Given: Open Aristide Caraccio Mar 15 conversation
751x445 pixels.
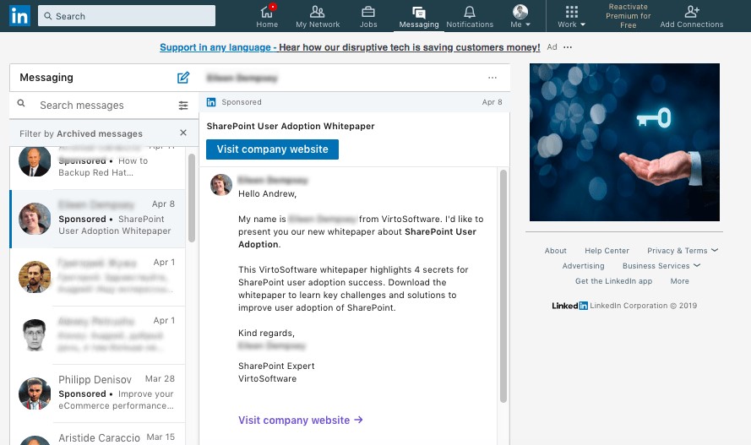Looking at the screenshot, I should pos(98,435).
